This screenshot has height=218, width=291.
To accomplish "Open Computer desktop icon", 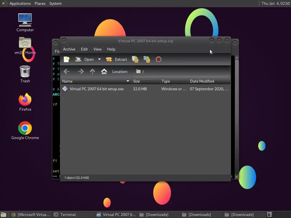I will tap(25, 23).
